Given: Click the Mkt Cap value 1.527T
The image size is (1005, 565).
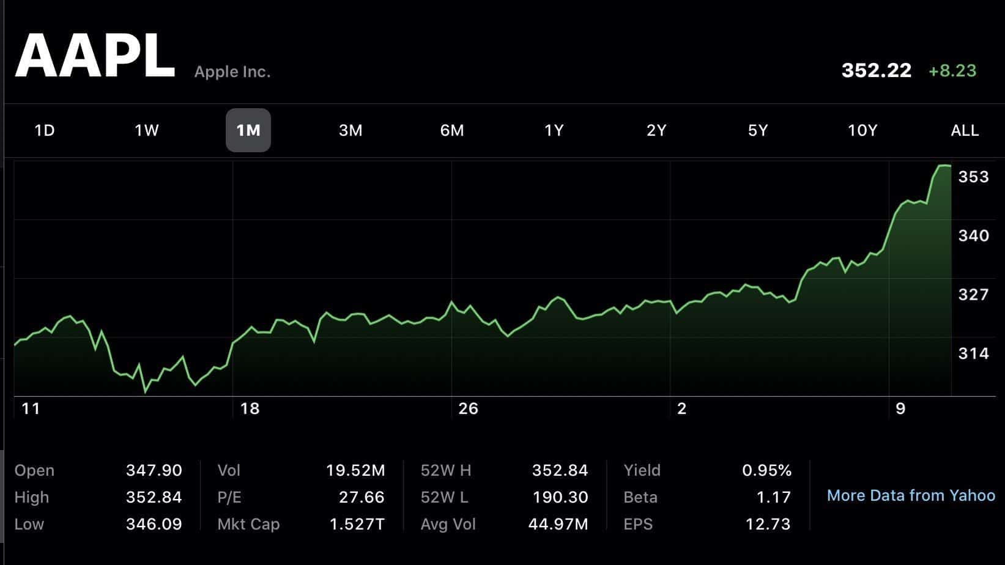Looking at the screenshot, I should point(357,524).
